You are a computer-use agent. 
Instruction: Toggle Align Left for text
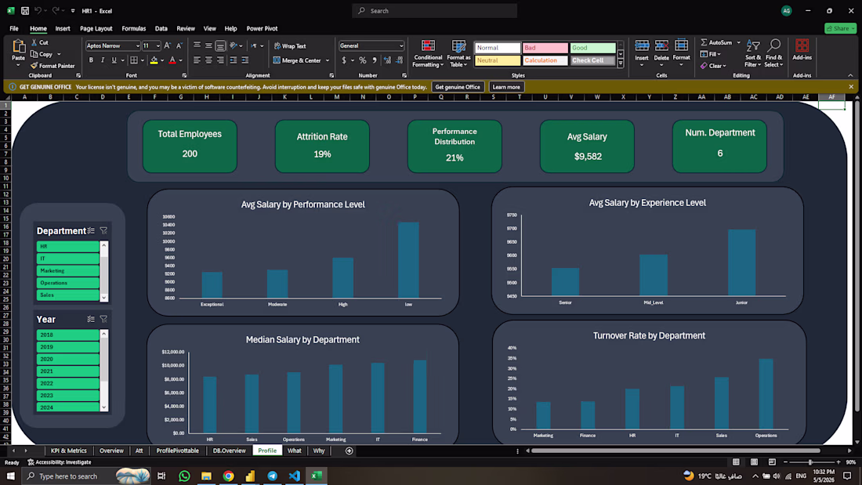point(197,60)
